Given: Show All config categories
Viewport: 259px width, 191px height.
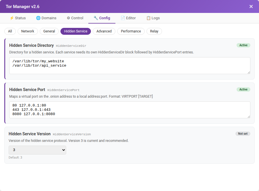Looking at the screenshot, I should pyautogui.click(x=10, y=31).
